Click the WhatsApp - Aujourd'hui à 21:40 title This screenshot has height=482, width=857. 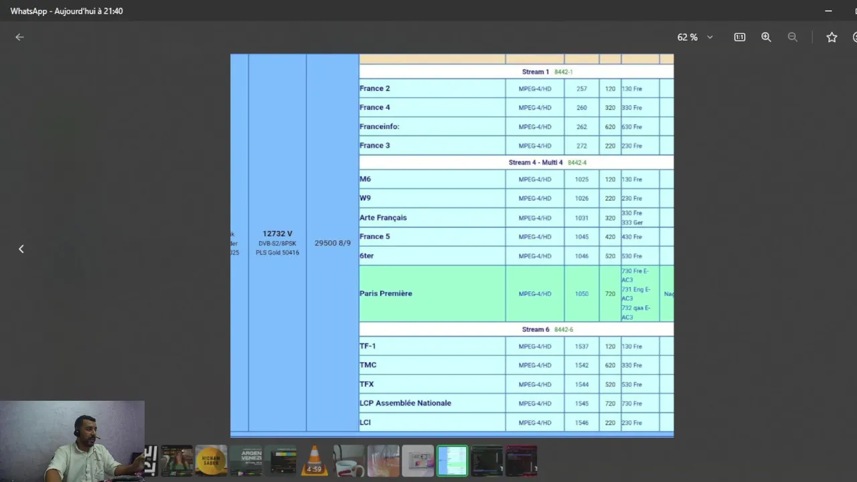(x=66, y=11)
